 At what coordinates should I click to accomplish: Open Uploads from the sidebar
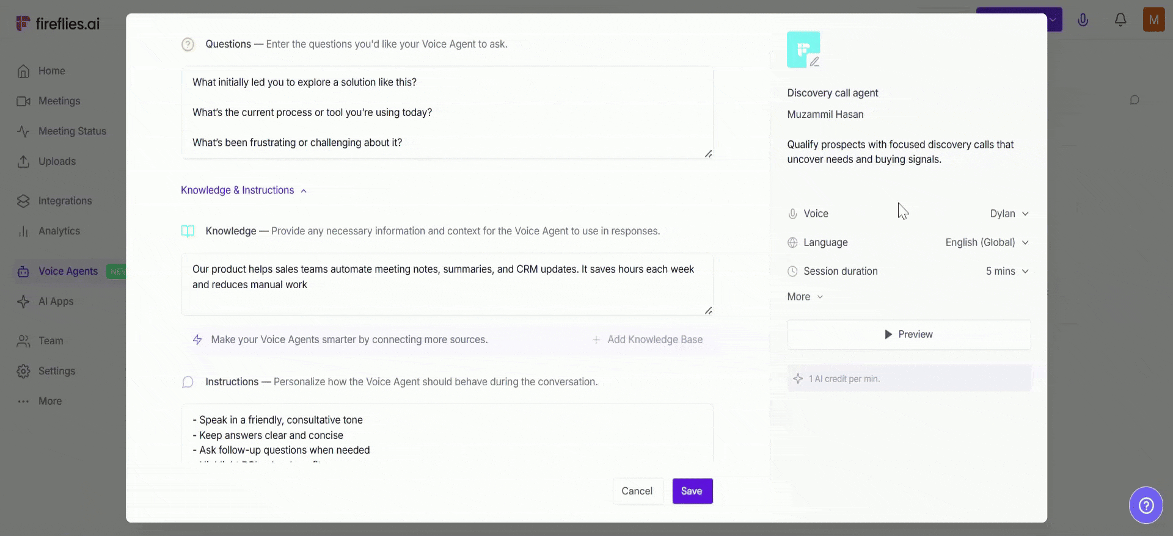coord(23,161)
